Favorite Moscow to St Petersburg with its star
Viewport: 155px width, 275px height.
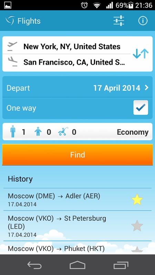click(x=137, y=226)
